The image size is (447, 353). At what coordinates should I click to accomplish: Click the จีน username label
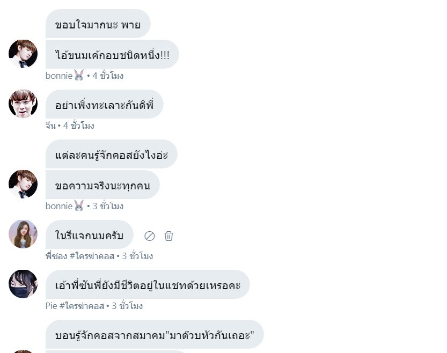point(50,126)
